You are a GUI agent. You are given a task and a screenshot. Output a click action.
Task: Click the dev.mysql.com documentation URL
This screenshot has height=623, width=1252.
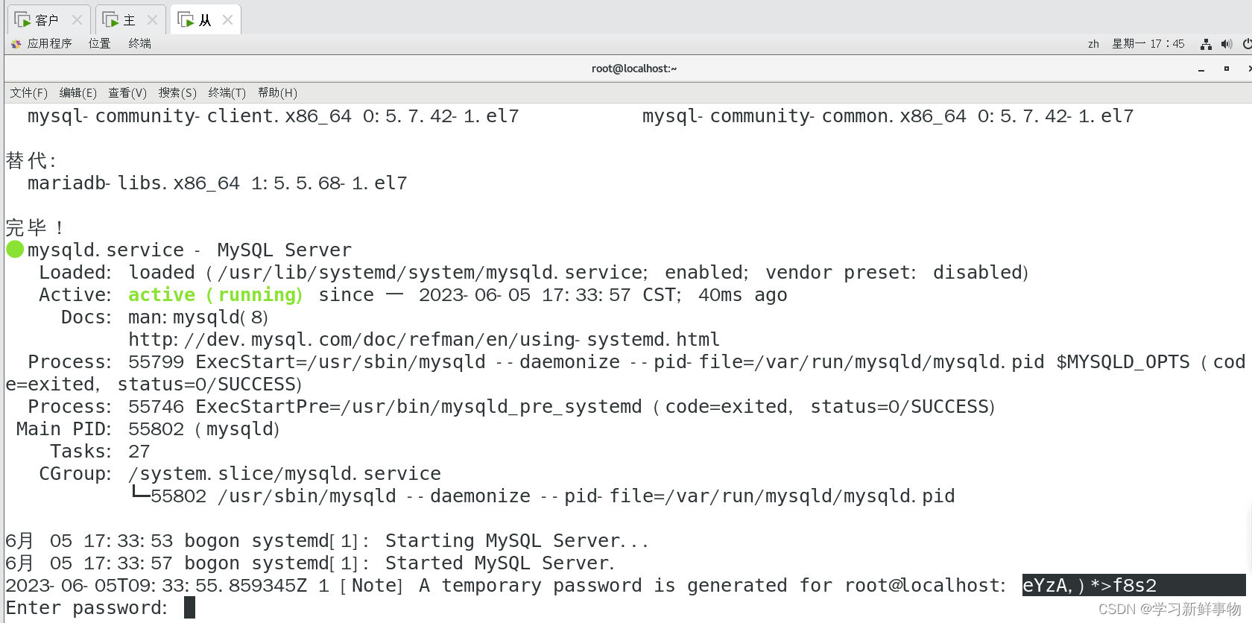(x=424, y=339)
